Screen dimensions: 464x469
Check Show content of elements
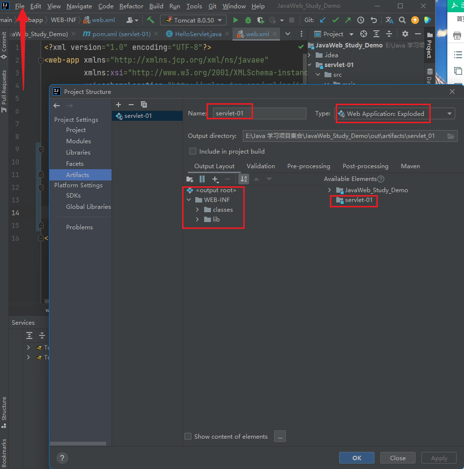(188, 436)
